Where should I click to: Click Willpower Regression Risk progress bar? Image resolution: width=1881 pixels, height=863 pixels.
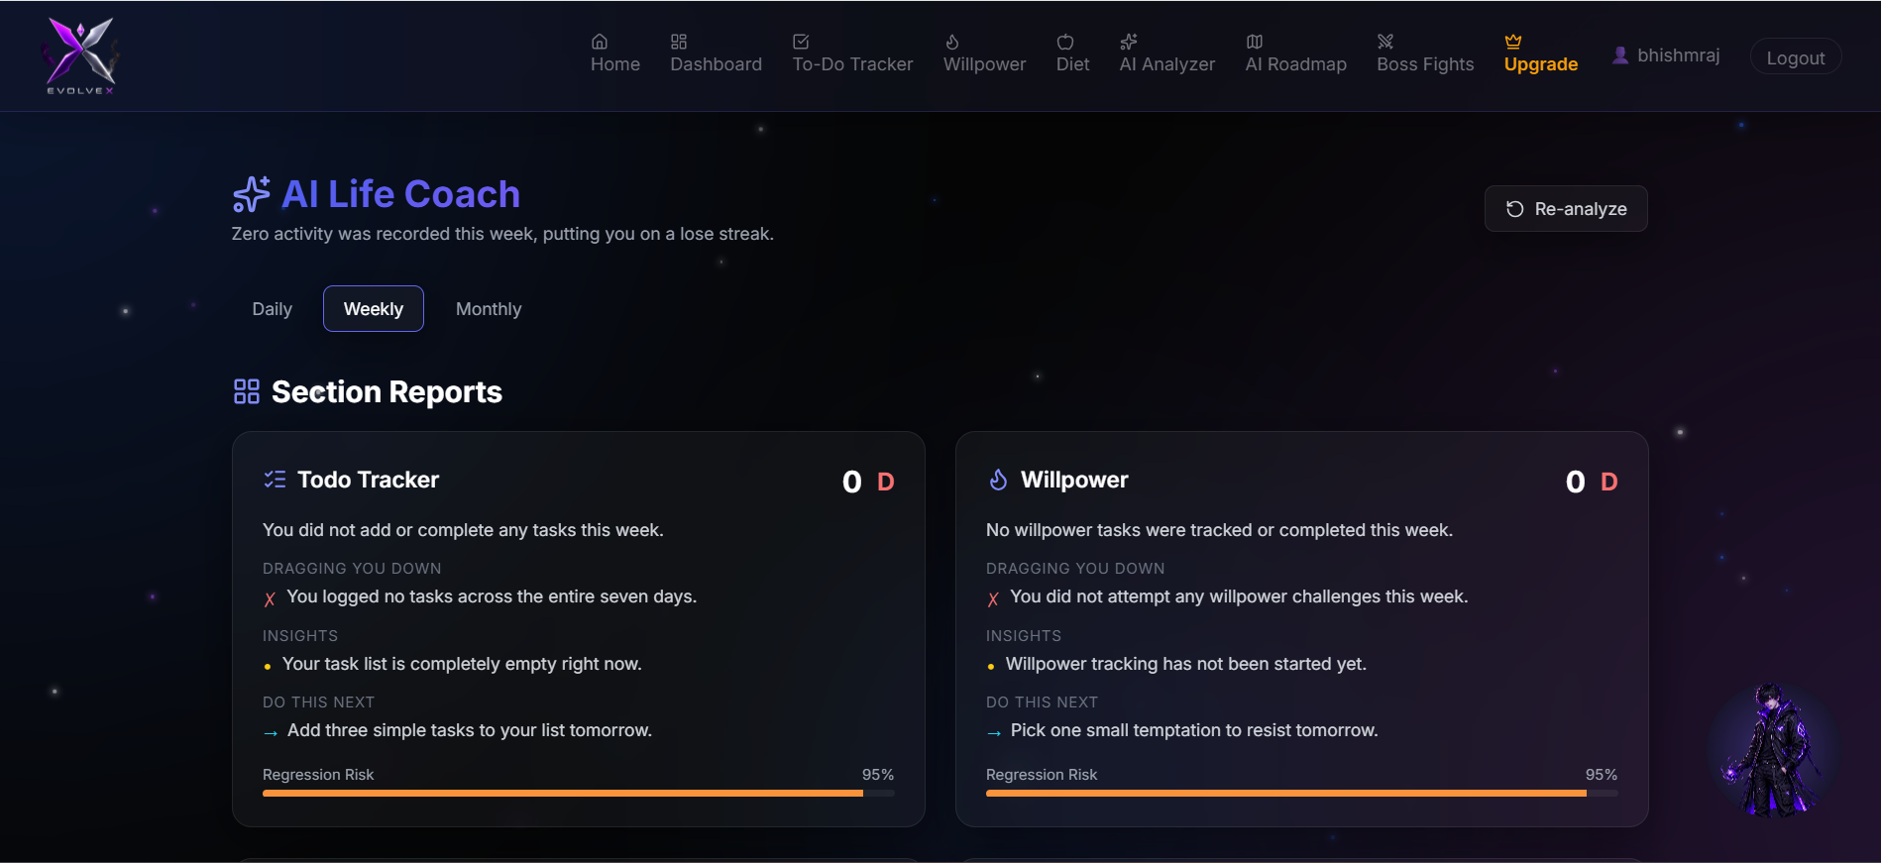1302,793
